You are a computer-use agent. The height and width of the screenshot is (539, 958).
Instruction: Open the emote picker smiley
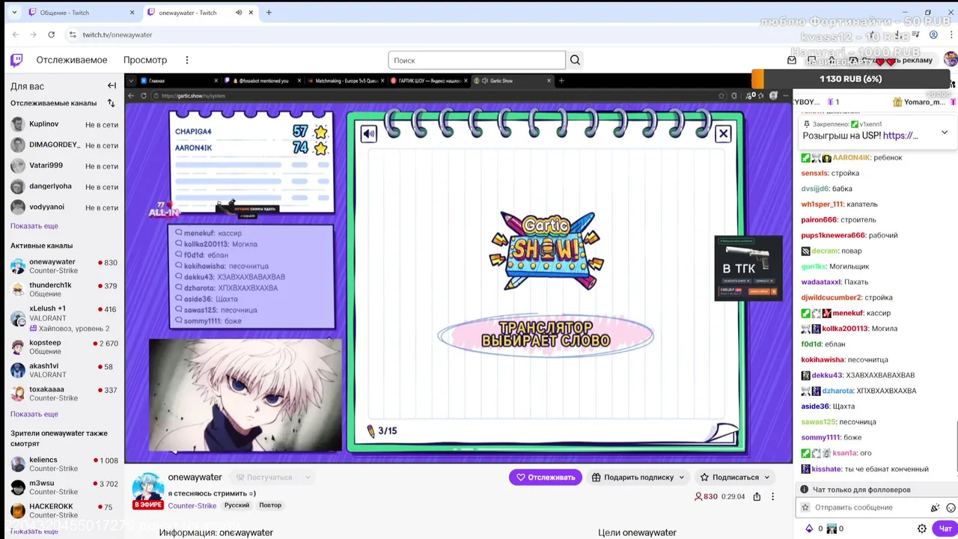click(x=951, y=508)
